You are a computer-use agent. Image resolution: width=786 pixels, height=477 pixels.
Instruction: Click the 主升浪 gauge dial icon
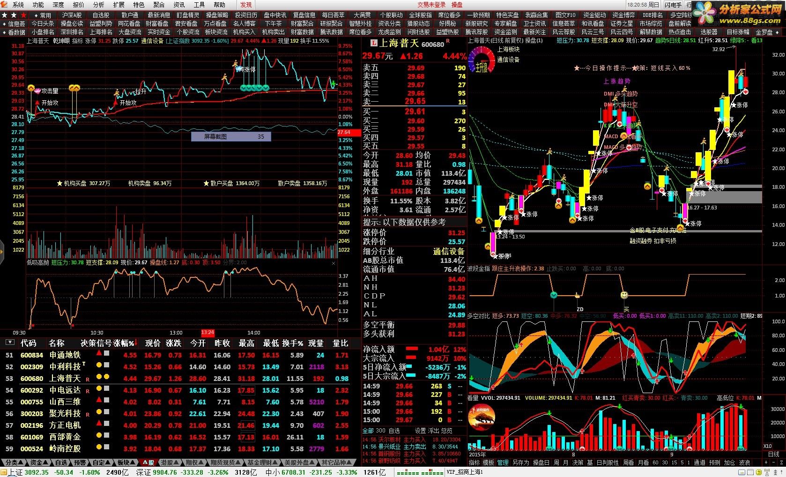pyautogui.click(x=482, y=60)
